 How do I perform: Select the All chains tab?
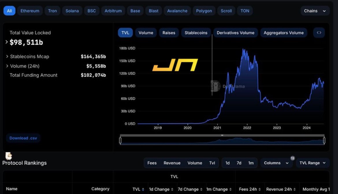(9, 11)
